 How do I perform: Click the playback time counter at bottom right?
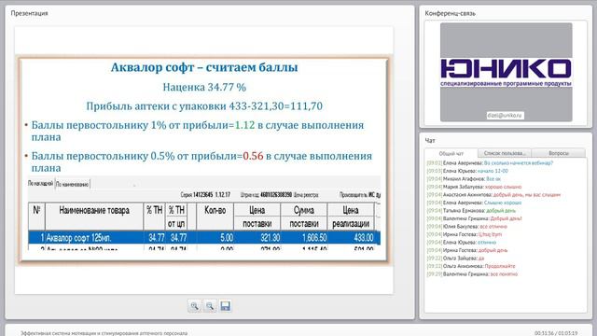tap(556, 333)
